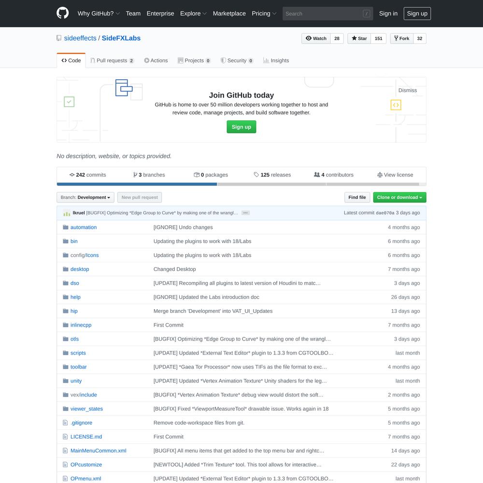Click the unity folder icon

[66, 381]
